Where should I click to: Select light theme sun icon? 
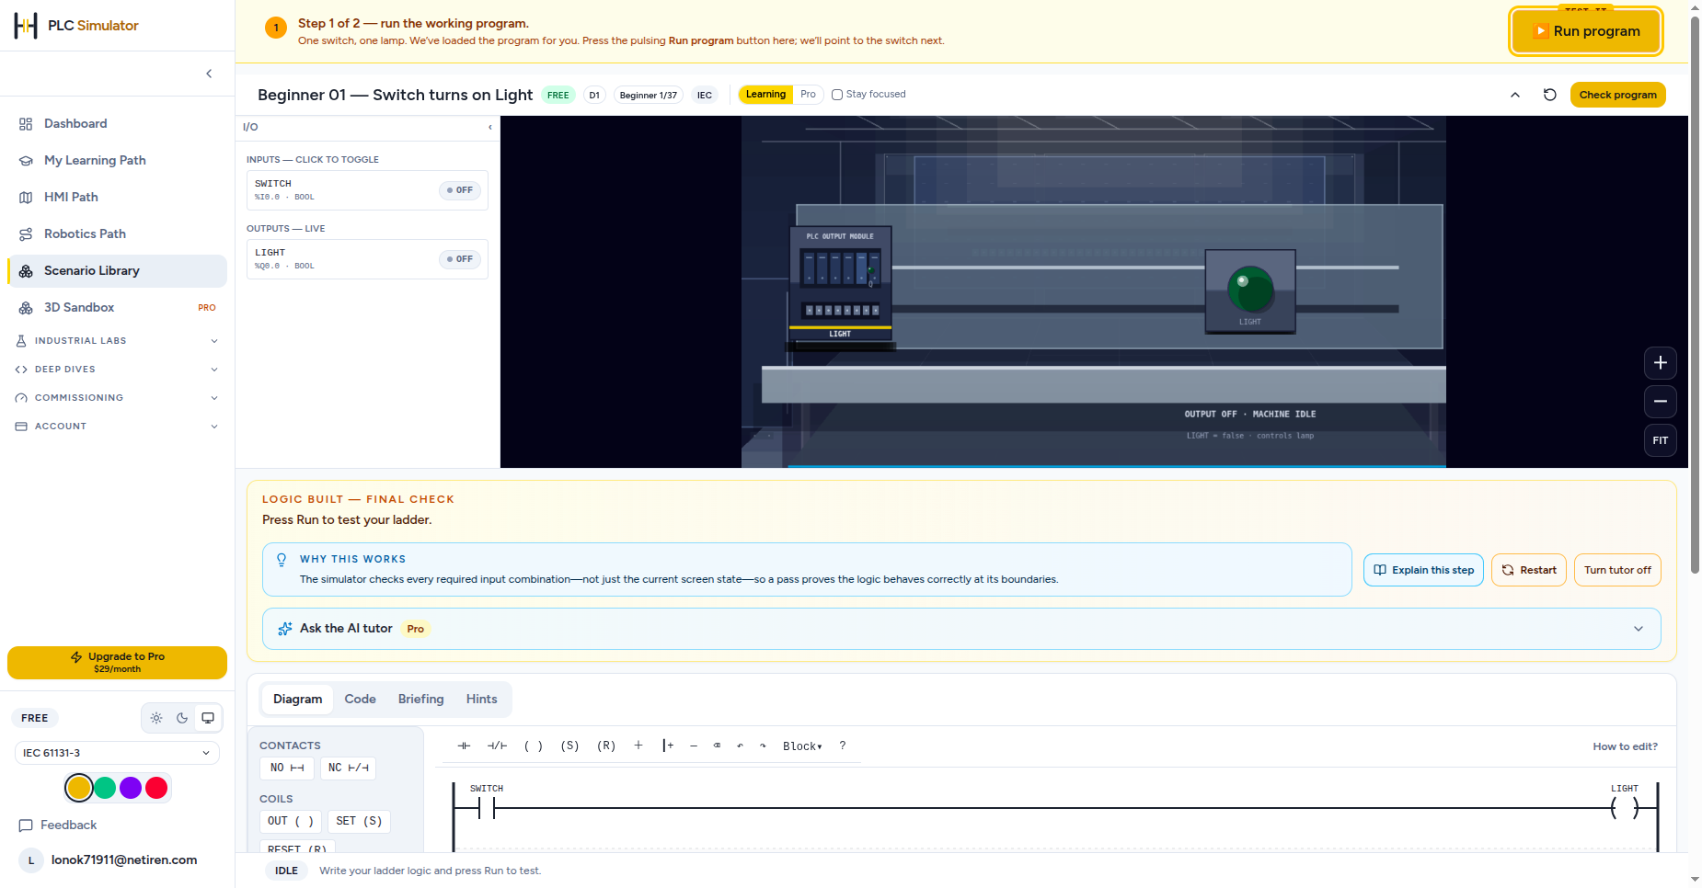tap(156, 718)
